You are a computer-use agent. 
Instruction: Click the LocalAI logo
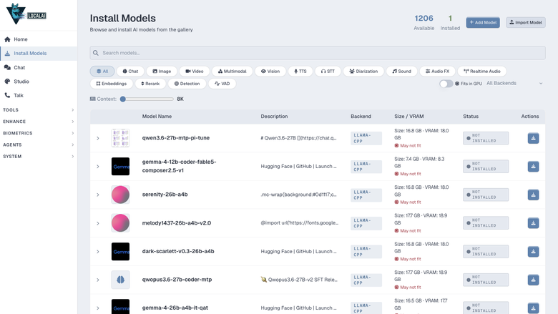pyautogui.click(x=26, y=14)
